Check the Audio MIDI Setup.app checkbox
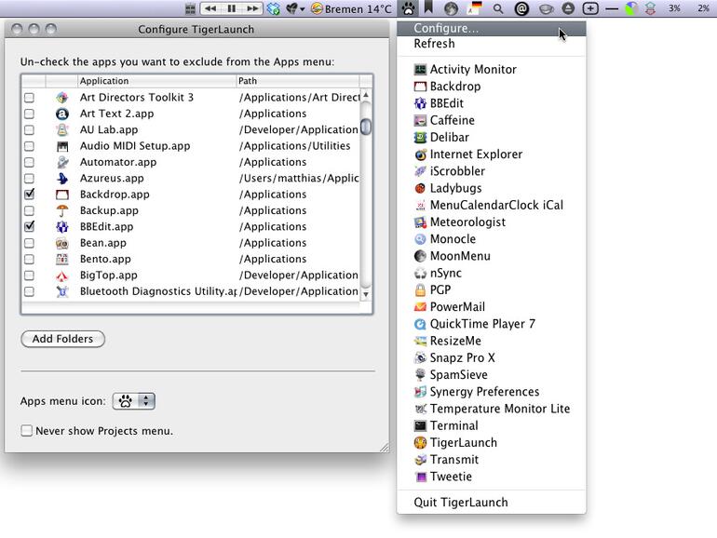This screenshot has height=538, width=717. 29,146
